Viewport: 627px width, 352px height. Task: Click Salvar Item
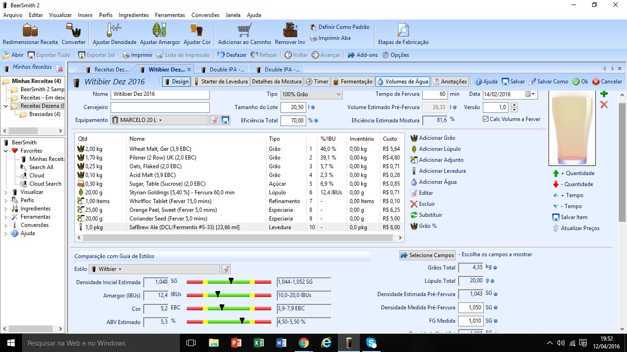570,217
